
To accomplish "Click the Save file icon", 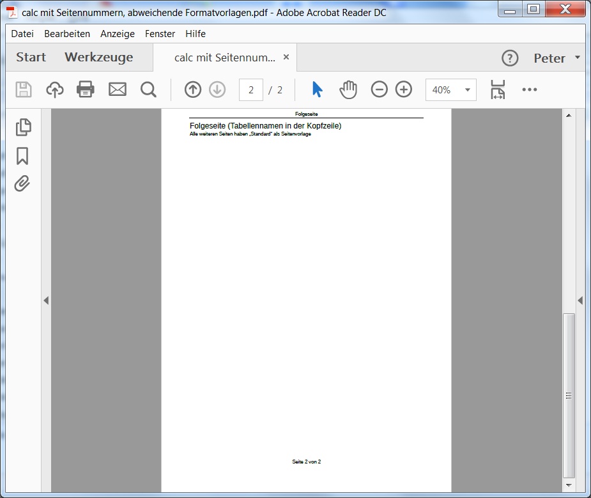I will pyautogui.click(x=24, y=89).
